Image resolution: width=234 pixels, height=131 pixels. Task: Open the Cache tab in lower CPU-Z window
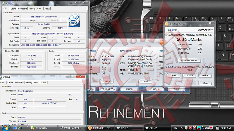coord(10,83)
